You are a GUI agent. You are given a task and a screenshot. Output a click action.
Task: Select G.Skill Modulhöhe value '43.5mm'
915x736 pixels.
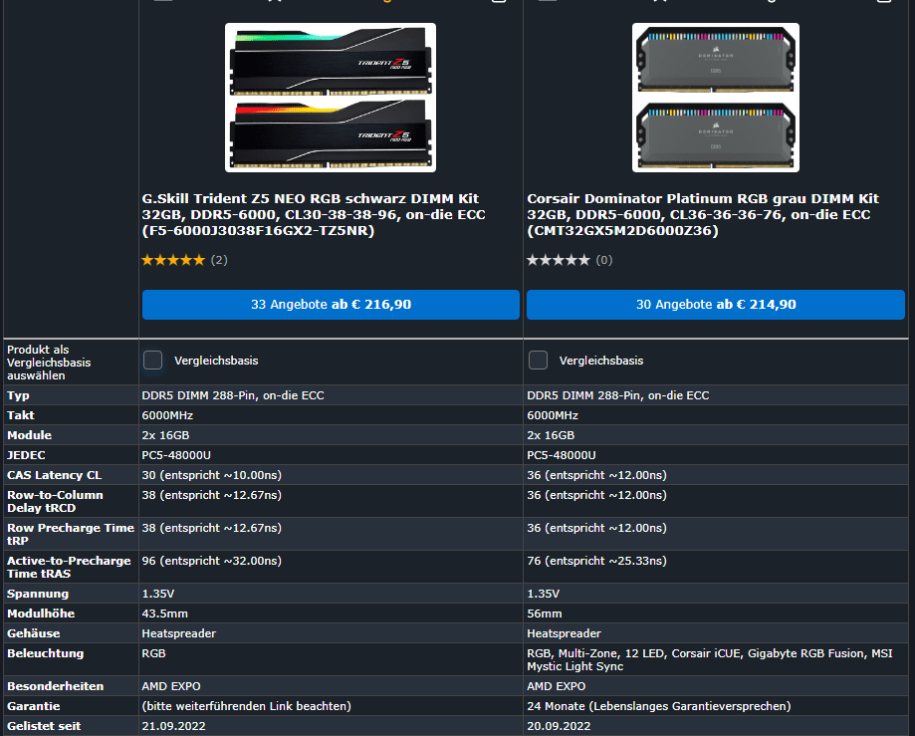click(x=164, y=613)
